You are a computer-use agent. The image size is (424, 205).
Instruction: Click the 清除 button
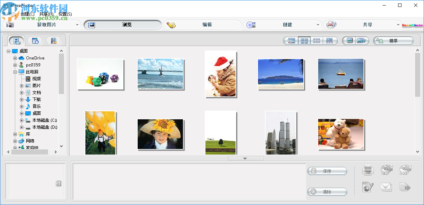point(327,192)
